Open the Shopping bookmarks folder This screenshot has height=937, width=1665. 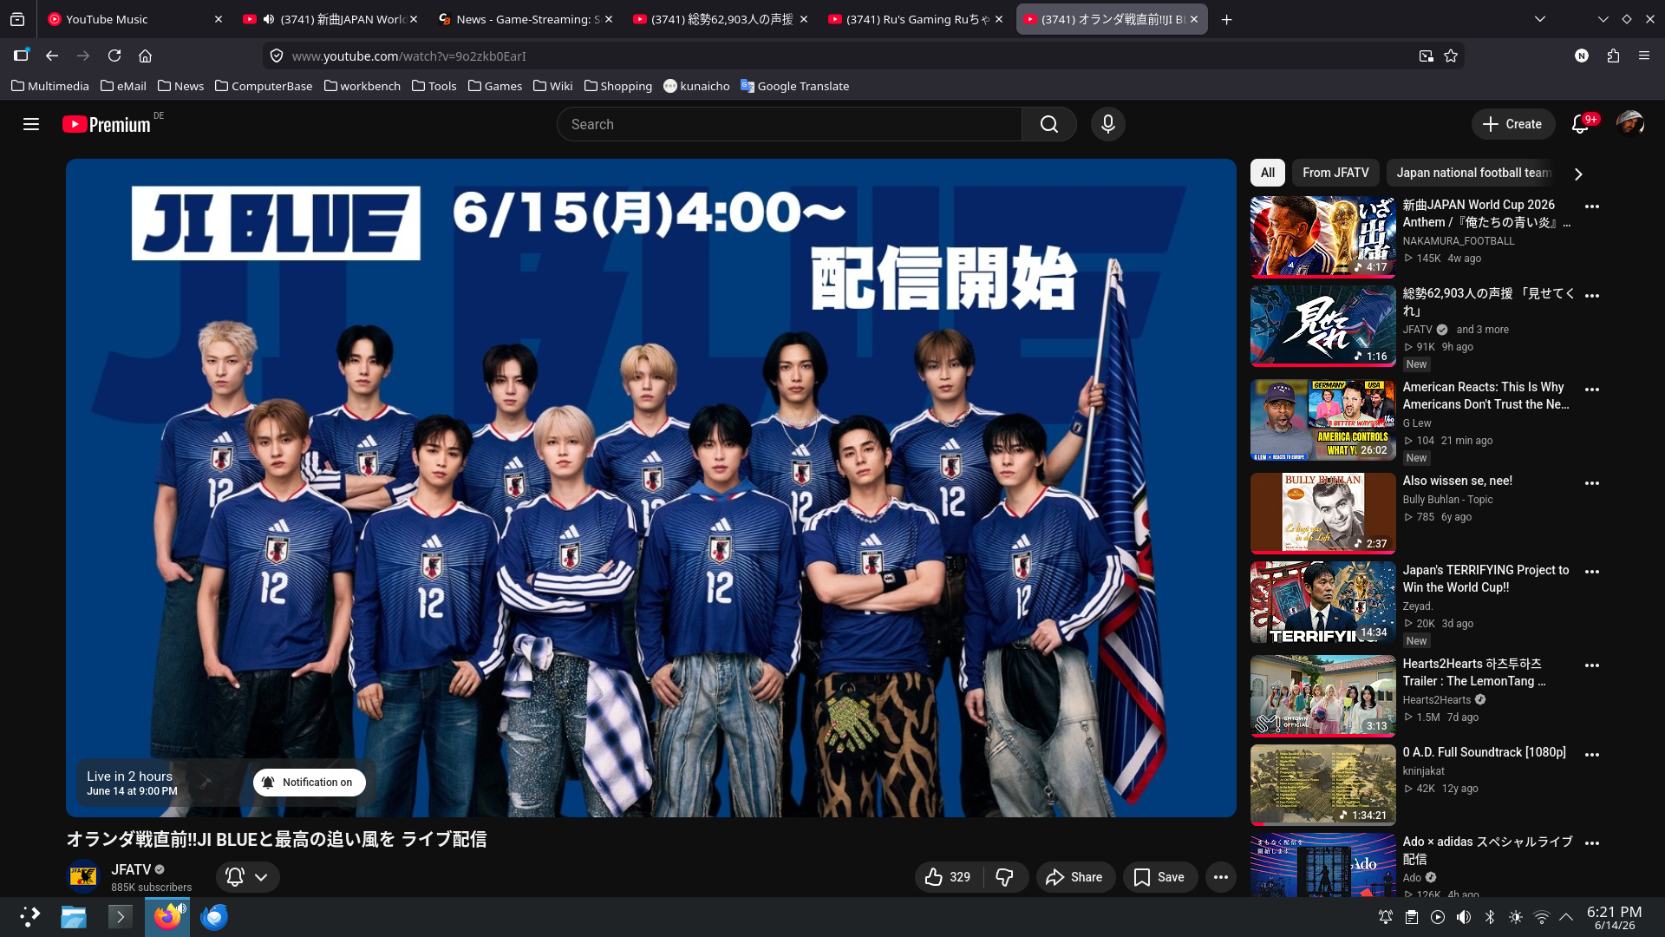point(618,86)
